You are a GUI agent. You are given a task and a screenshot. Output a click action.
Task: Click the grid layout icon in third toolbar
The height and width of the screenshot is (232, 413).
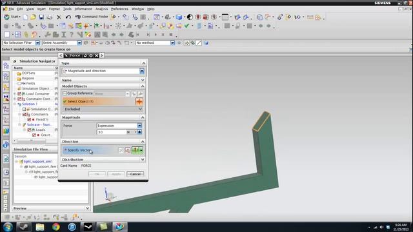coord(18,34)
